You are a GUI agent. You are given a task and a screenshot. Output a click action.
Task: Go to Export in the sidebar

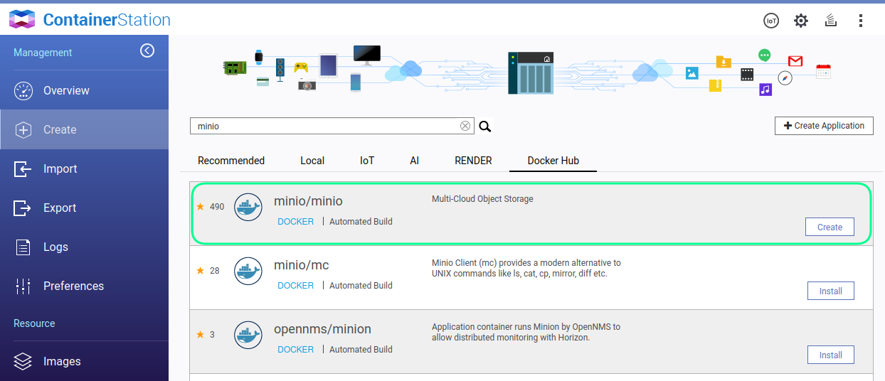[x=60, y=208]
